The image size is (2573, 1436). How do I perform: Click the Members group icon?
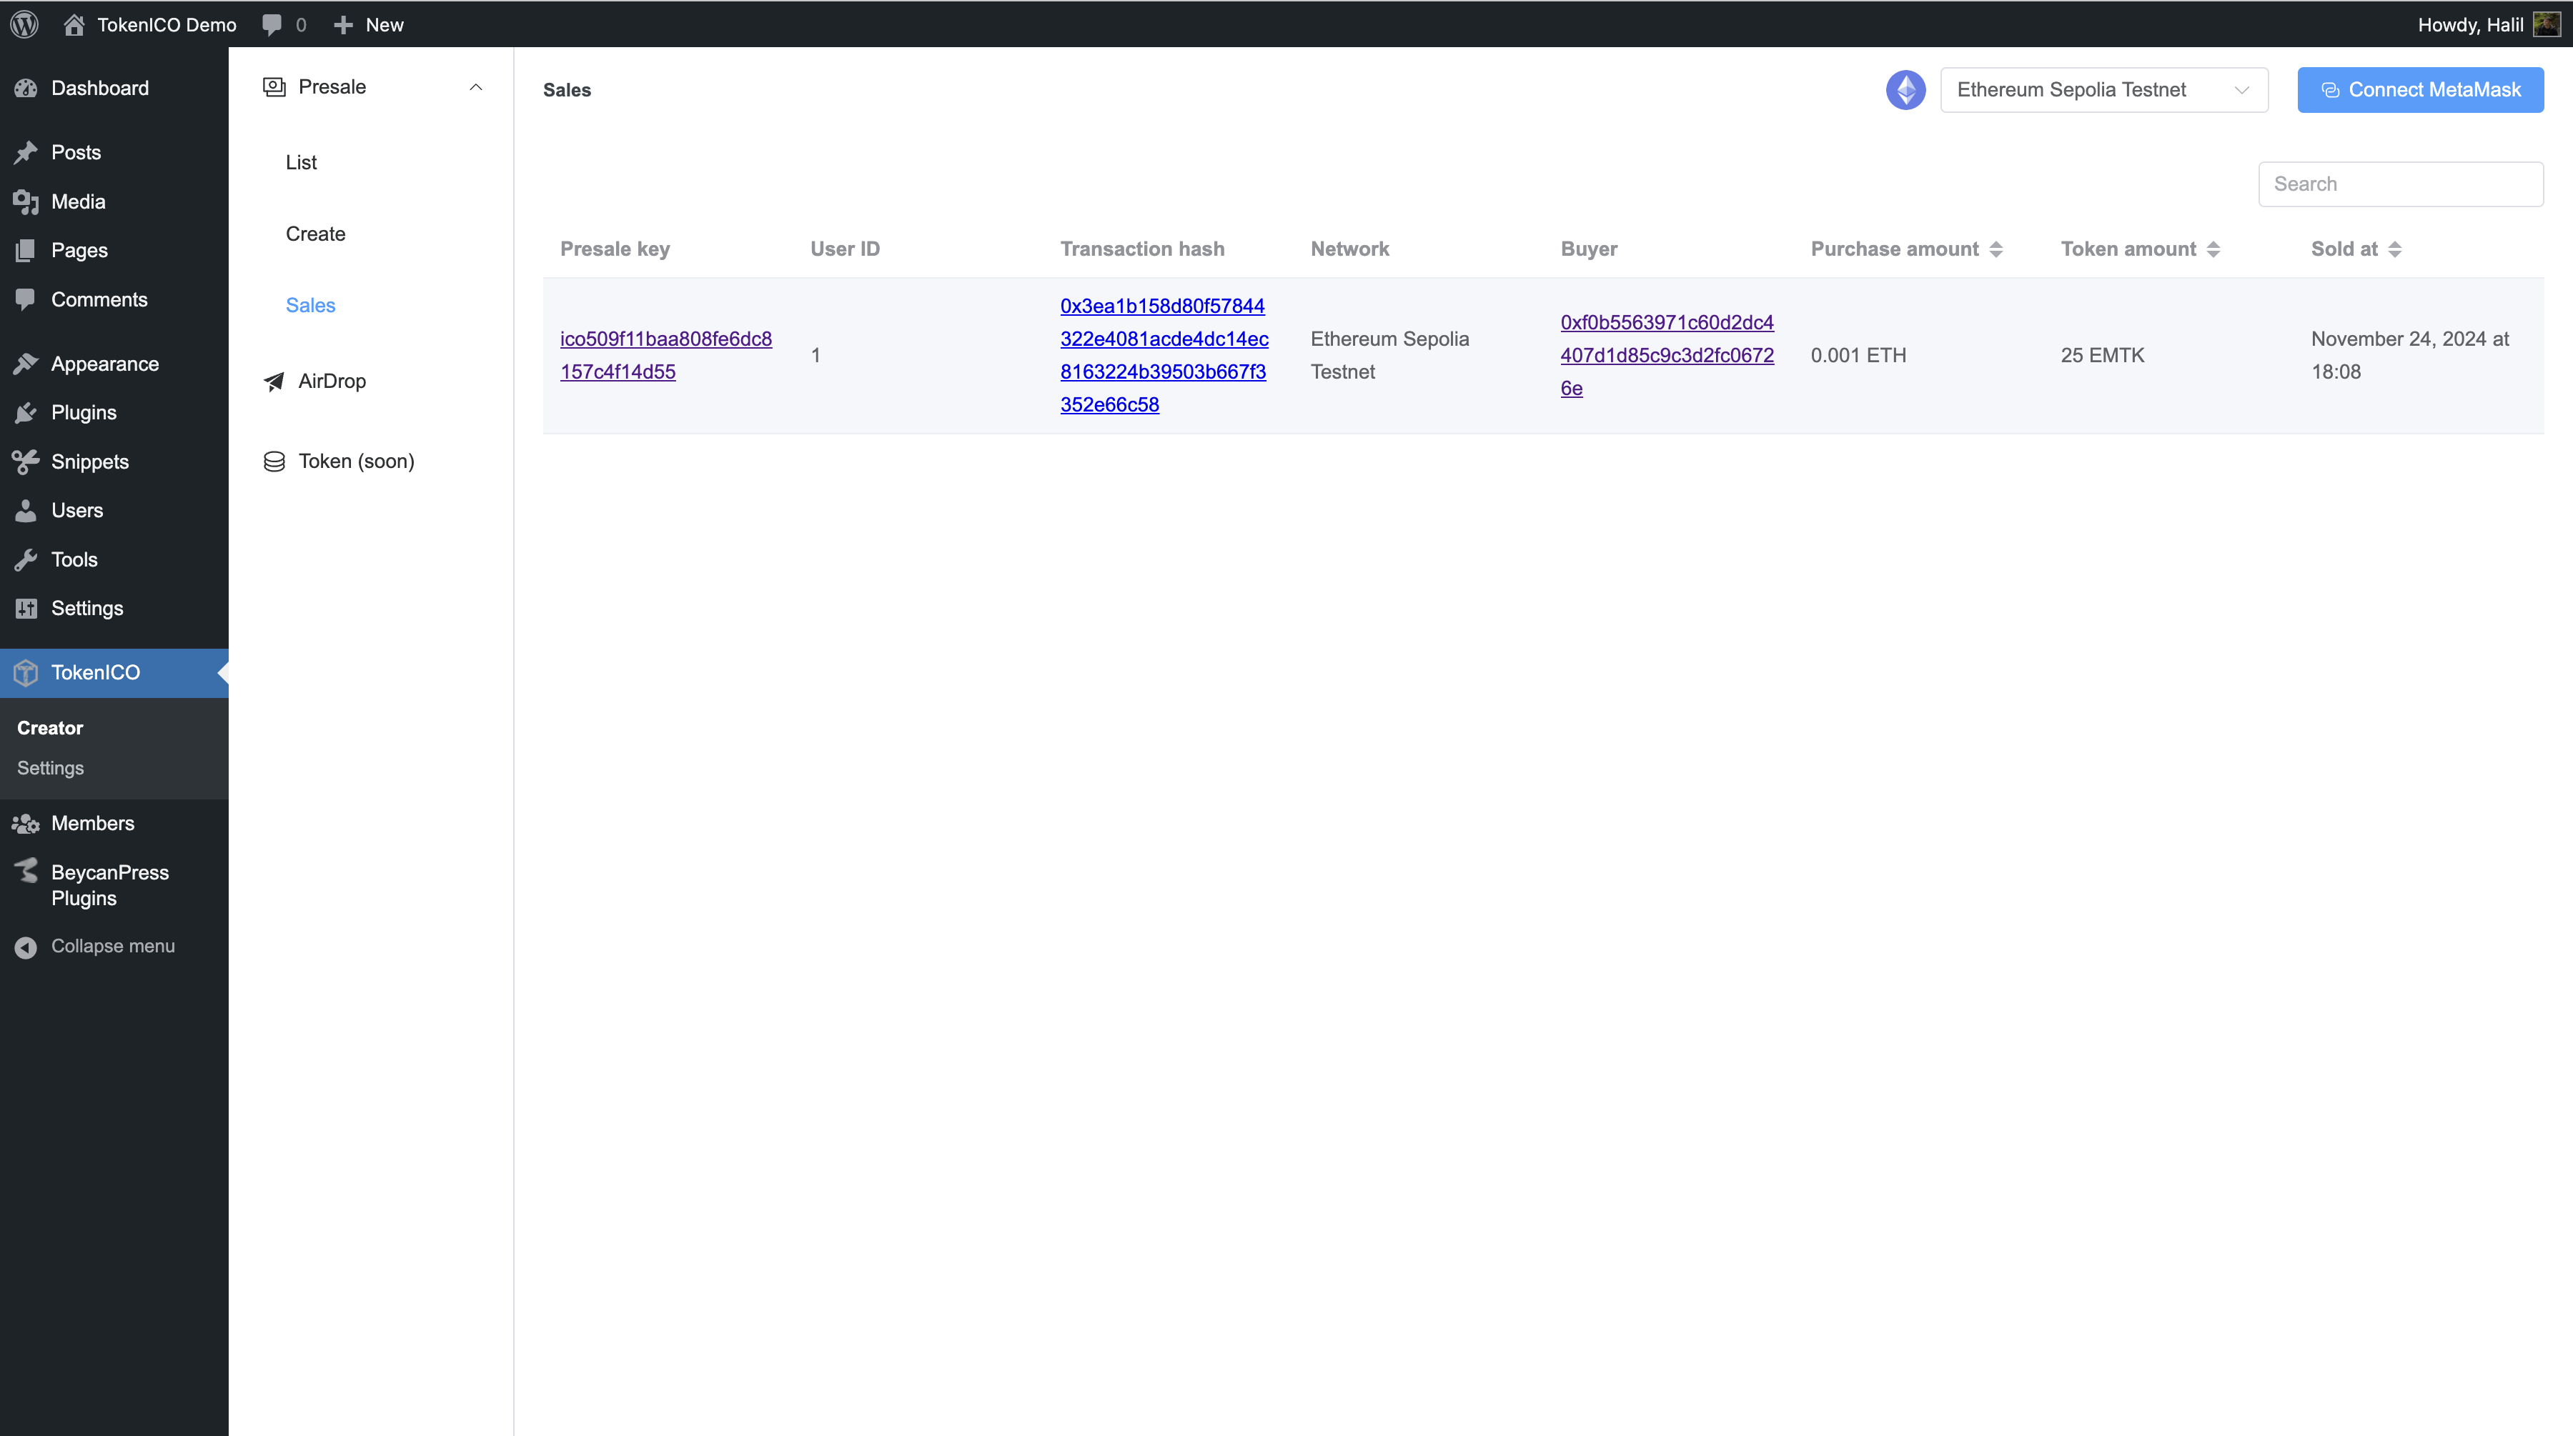(x=26, y=823)
